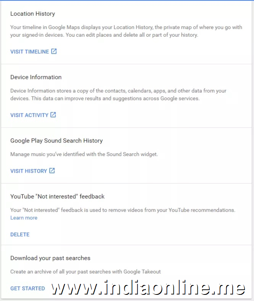
Task: Open the VISIT TIMELINE link text
Action: click(x=29, y=52)
